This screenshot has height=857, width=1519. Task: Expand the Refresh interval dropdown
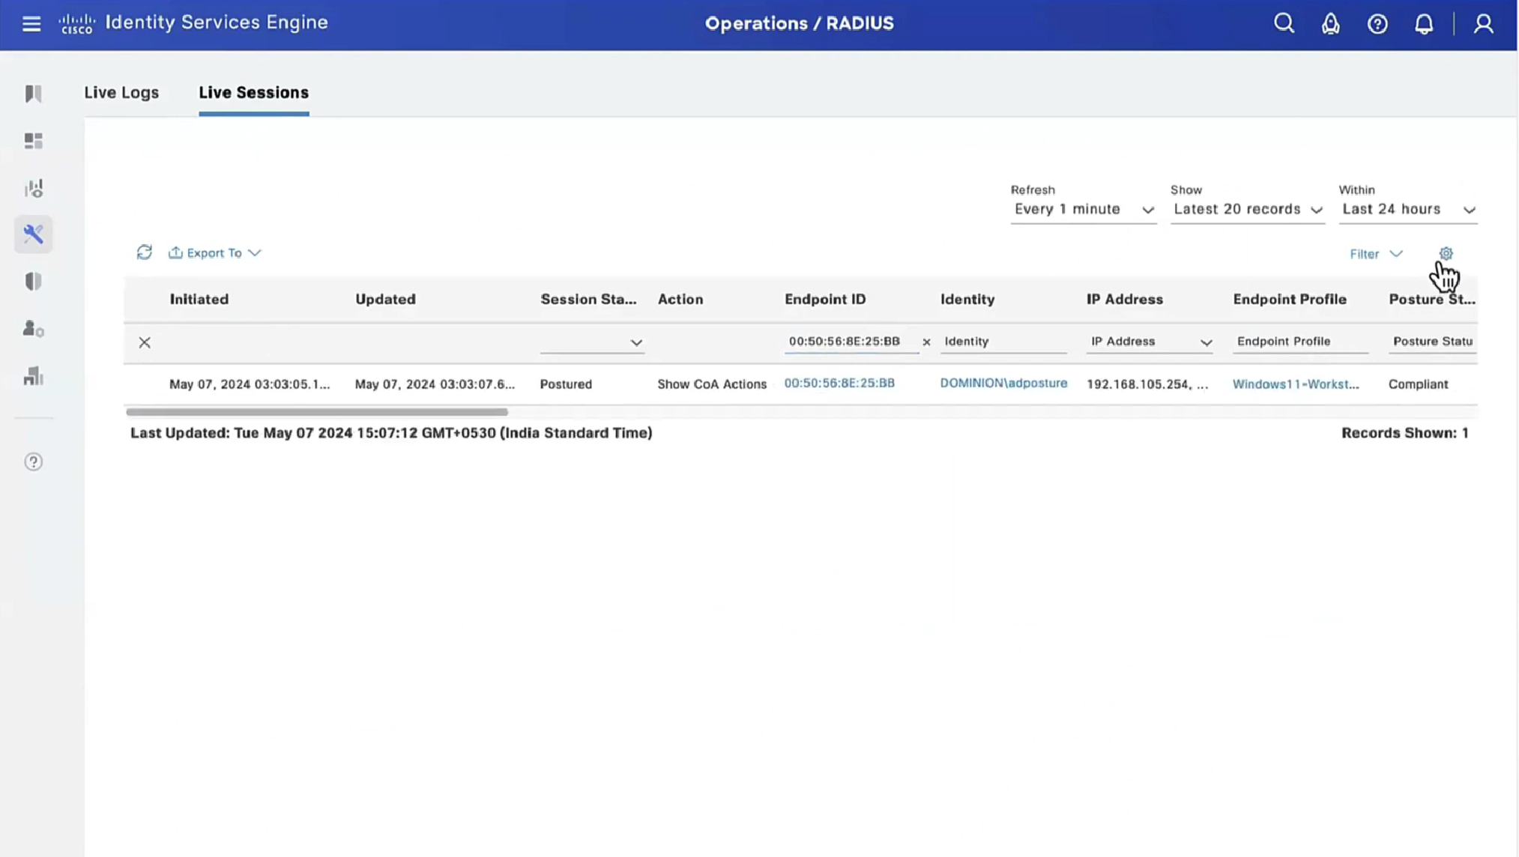(x=1083, y=210)
